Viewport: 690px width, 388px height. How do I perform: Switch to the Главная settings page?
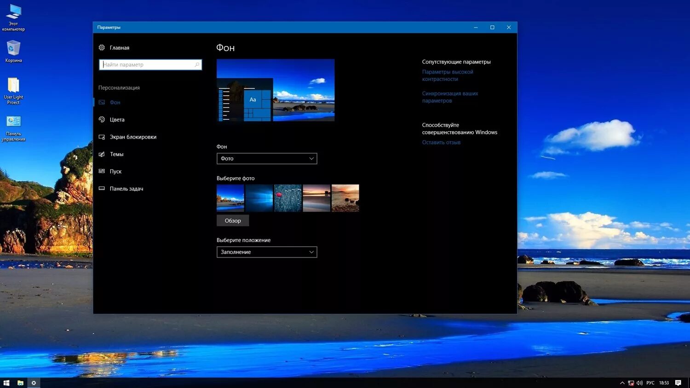pyautogui.click(x=119, y=47)
